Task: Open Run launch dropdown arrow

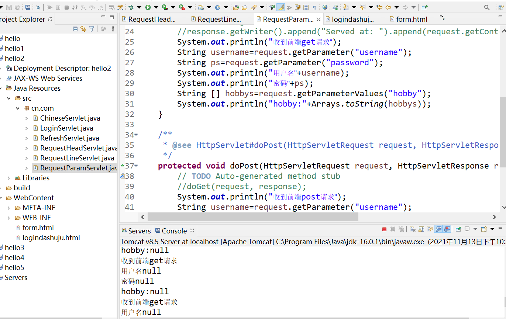Action: tap(156, 7)
